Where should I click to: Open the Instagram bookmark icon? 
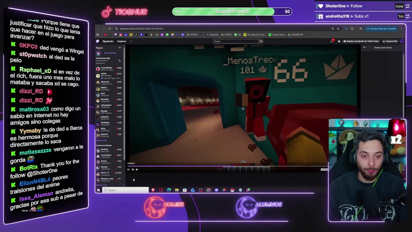point(120,34)
